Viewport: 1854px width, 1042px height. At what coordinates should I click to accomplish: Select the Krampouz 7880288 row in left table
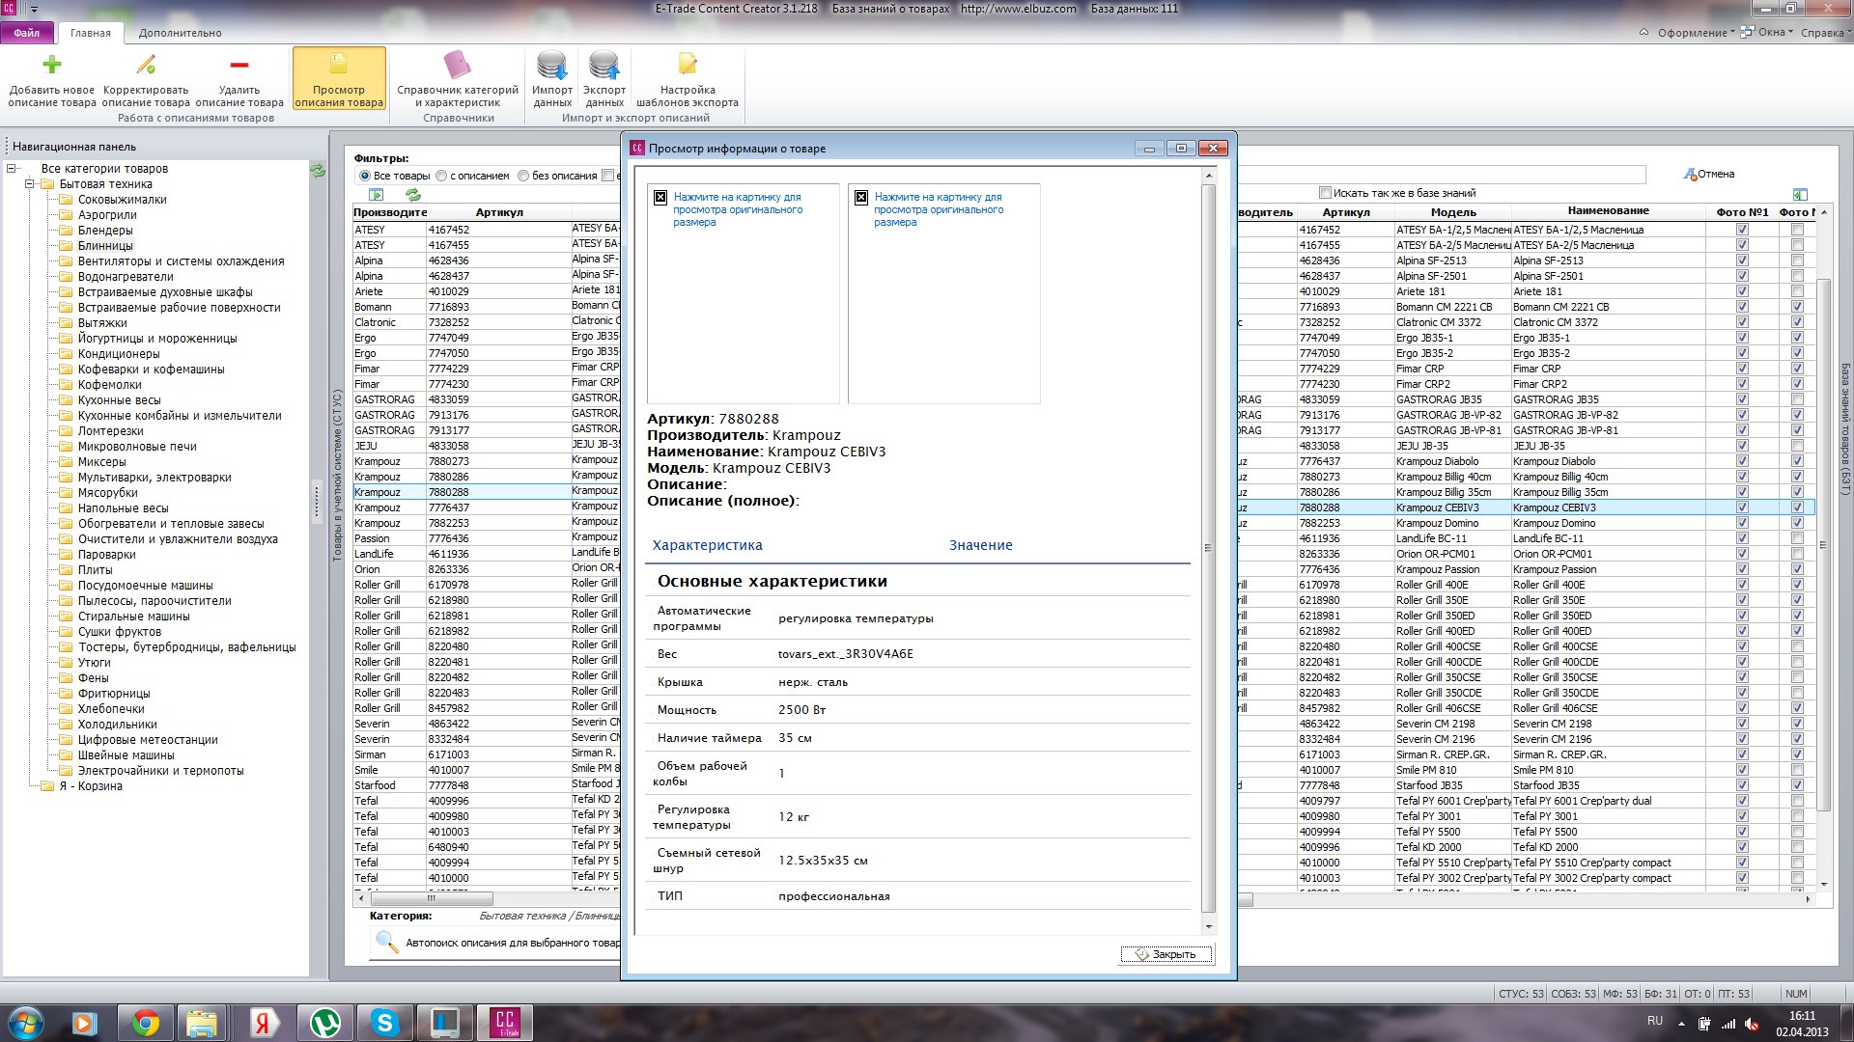point(486,492)
